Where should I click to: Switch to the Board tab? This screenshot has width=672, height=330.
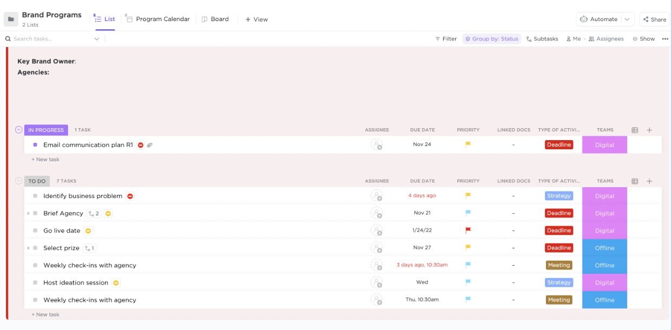tap(215, 19)
